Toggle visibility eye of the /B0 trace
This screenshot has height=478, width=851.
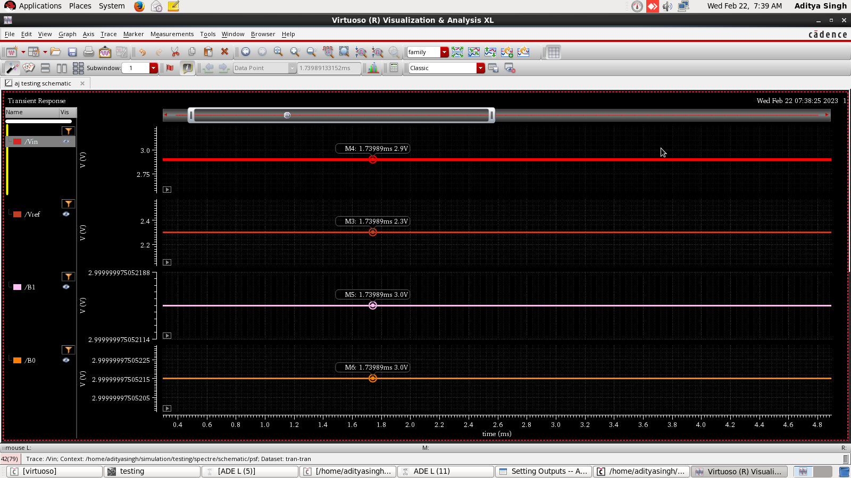(x=66, y=360)
